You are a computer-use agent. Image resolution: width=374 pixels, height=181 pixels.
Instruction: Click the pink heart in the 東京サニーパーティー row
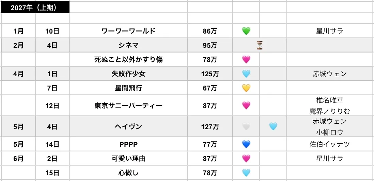[246, 105]
